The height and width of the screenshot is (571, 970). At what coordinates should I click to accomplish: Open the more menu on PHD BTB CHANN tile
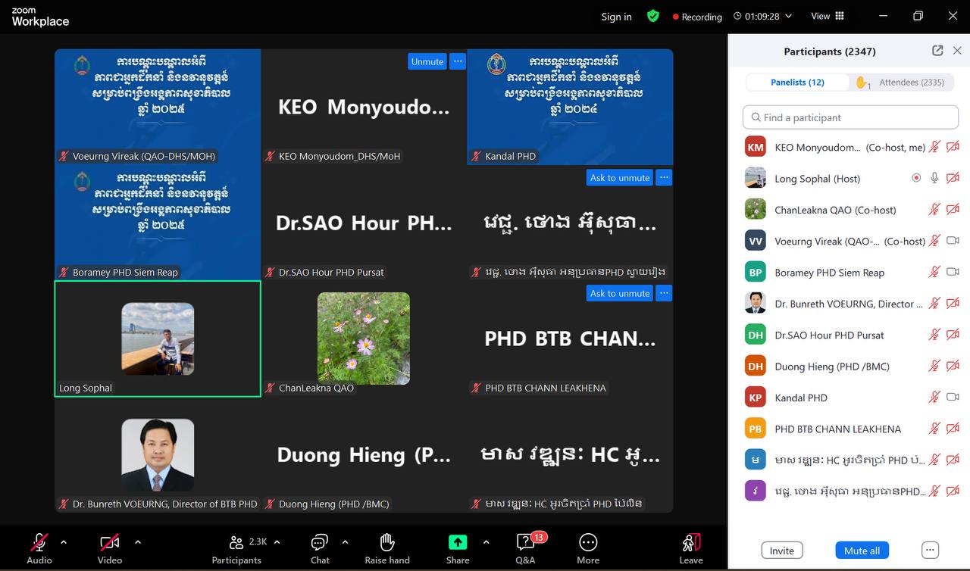664,293
